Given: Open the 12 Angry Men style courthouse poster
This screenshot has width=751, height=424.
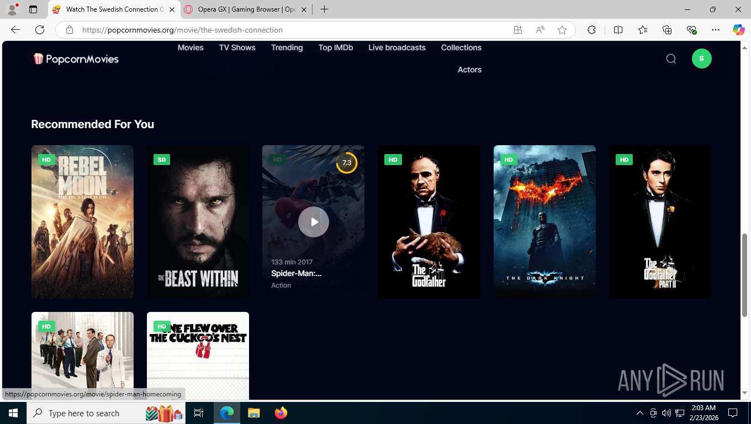Looking at the screenshot, I should click(82, 356).
